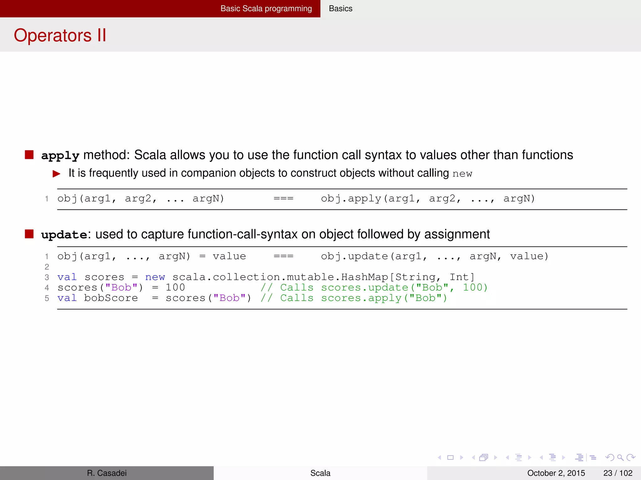
Task: Advance to next slide arrow beside rectangle icon
Action: point(462,457)
